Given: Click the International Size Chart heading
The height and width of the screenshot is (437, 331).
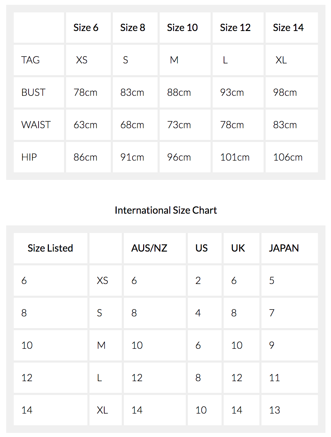Looking at the screenshot, I should [166, 210].
